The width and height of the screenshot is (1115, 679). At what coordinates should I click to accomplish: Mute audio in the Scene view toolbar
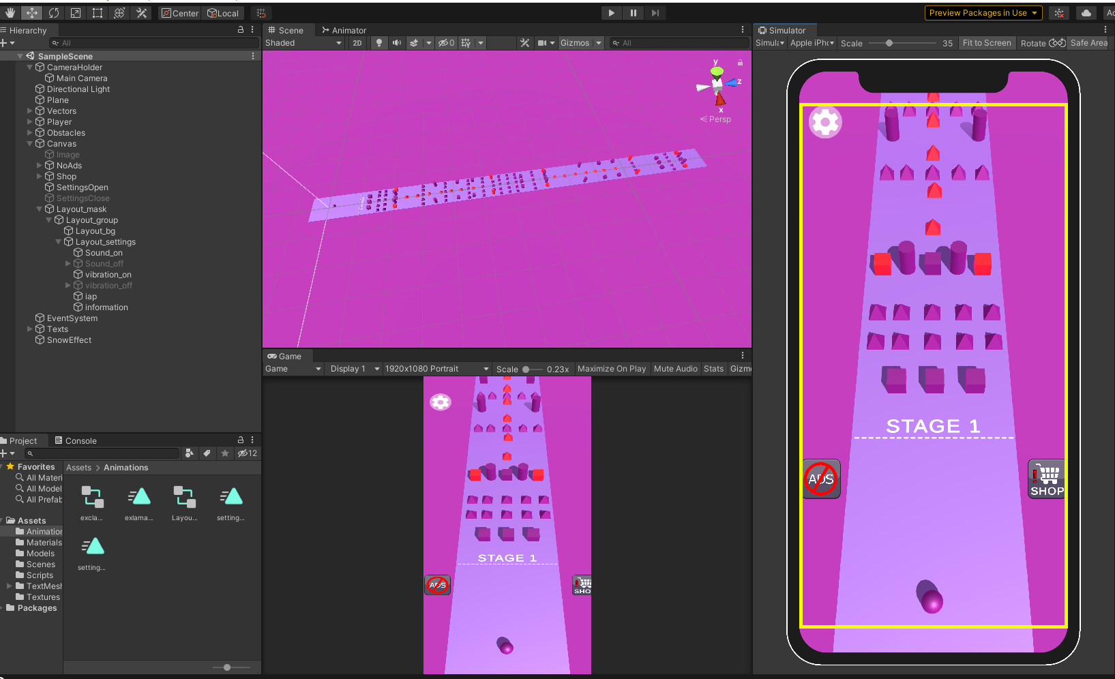click(397, 42)
